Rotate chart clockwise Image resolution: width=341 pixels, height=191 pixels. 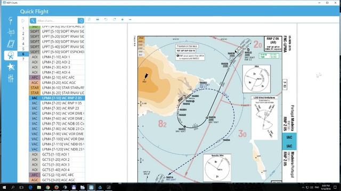(115, 20)
